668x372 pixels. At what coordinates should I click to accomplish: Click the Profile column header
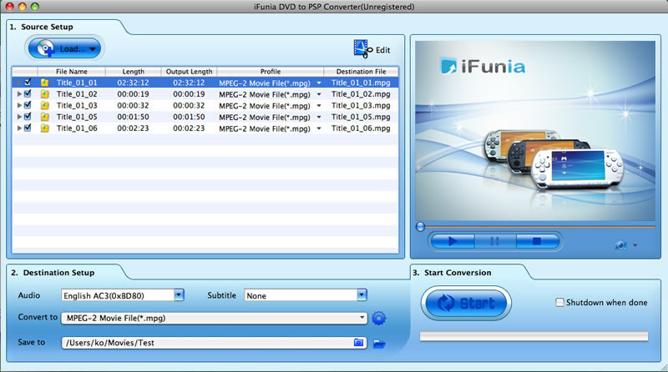tap(271, 72)
